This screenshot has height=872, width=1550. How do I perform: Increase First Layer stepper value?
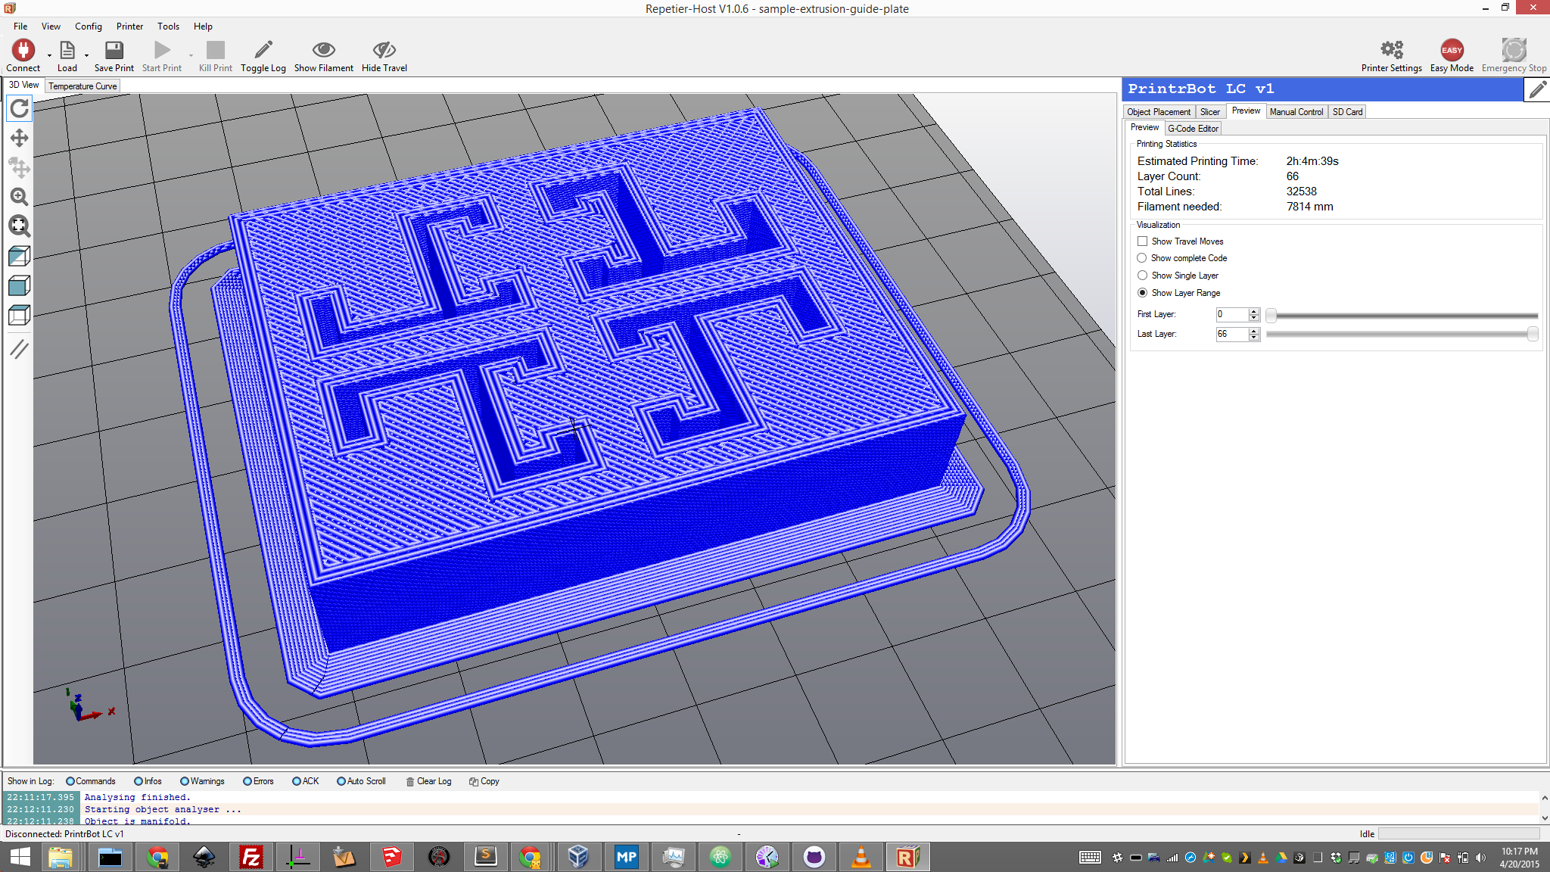pos(1254,311)
